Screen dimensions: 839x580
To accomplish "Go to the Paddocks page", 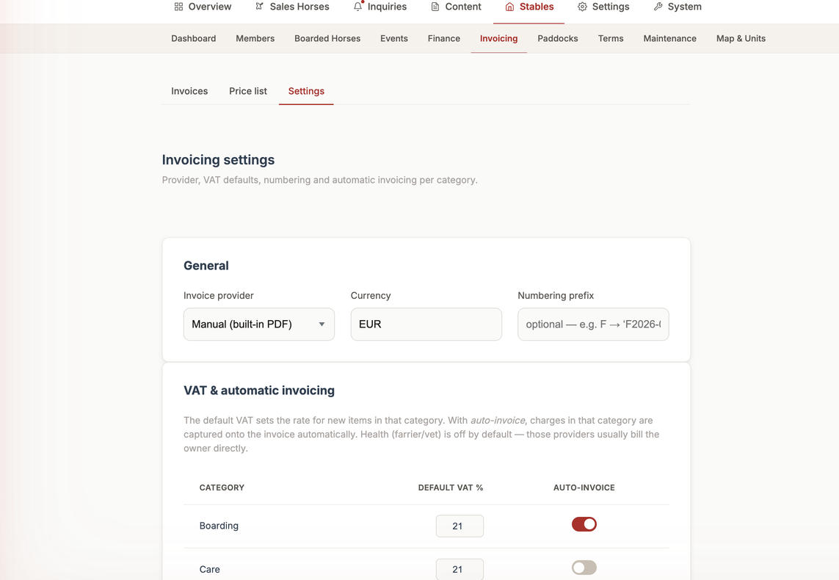I will pos(558,38).
